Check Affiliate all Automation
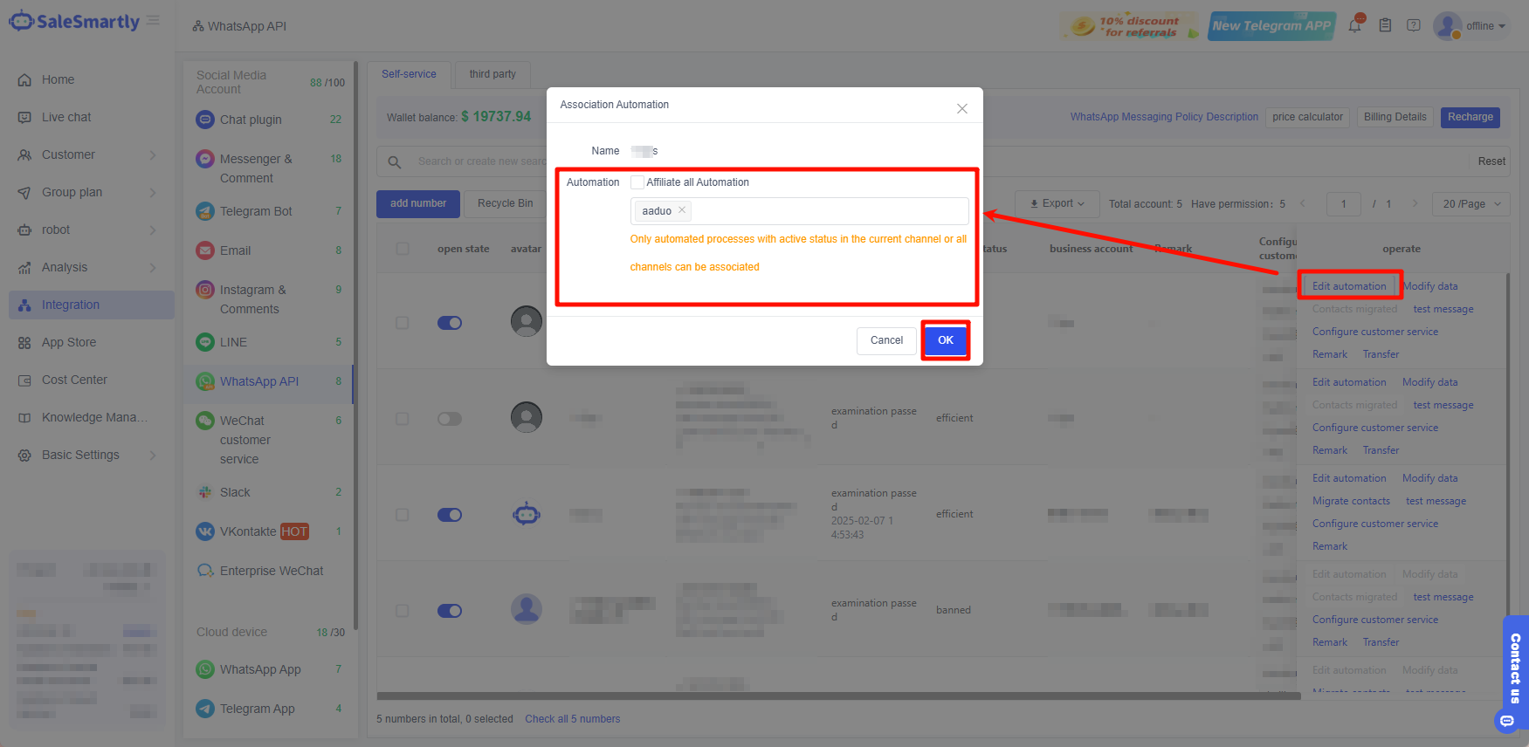 (x=637, y=182)
